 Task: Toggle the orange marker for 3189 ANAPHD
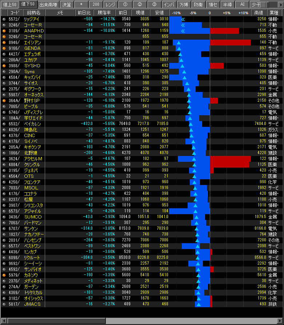pyautogui.click(x=4, y=31)
